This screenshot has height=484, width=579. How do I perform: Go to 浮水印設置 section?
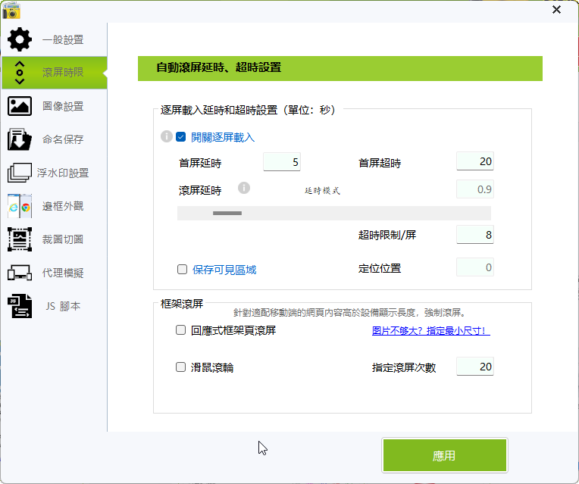point(55,173)
